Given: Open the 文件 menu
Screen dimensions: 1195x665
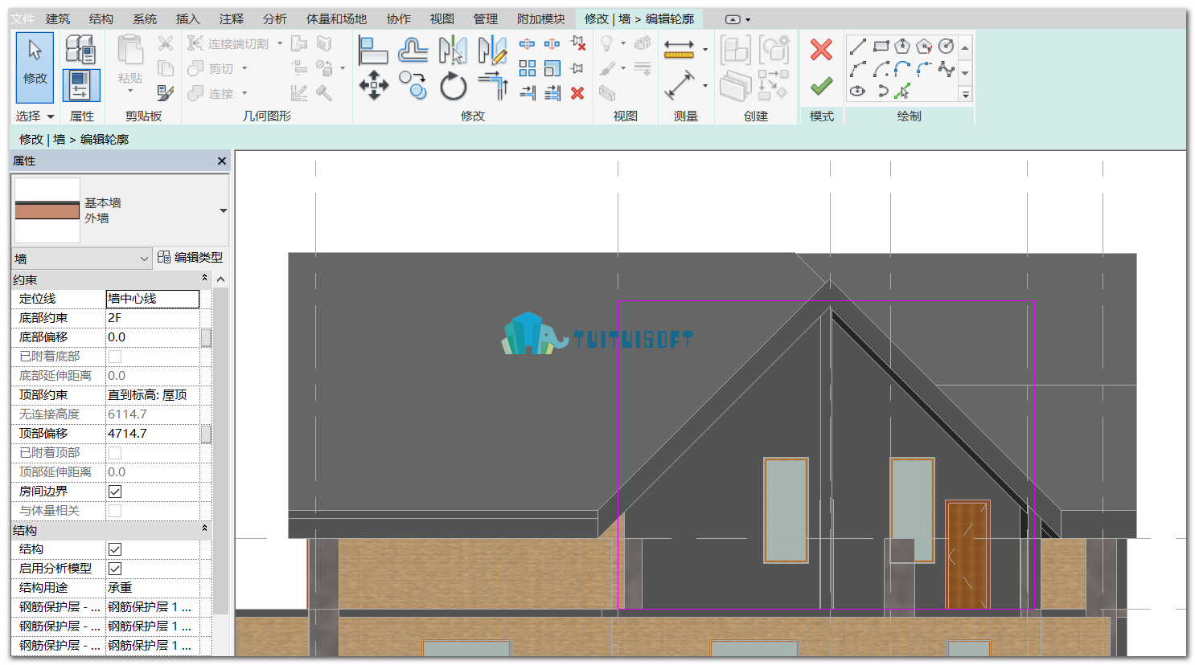Looking at the screenshot, I should [23, 18].
